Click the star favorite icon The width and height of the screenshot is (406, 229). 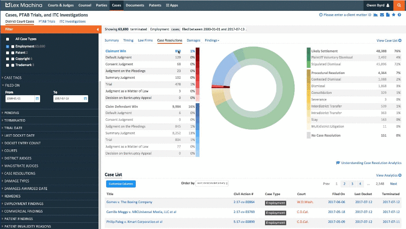coord(393,15)
